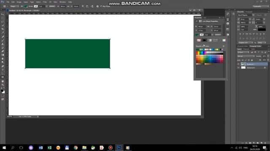Viewport: 270px width, 151px height.
Task: Toggle Underline in Character panel
Action: (261, 34)
